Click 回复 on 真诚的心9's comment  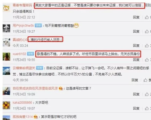pyautogui.click(x=136, y=46)
